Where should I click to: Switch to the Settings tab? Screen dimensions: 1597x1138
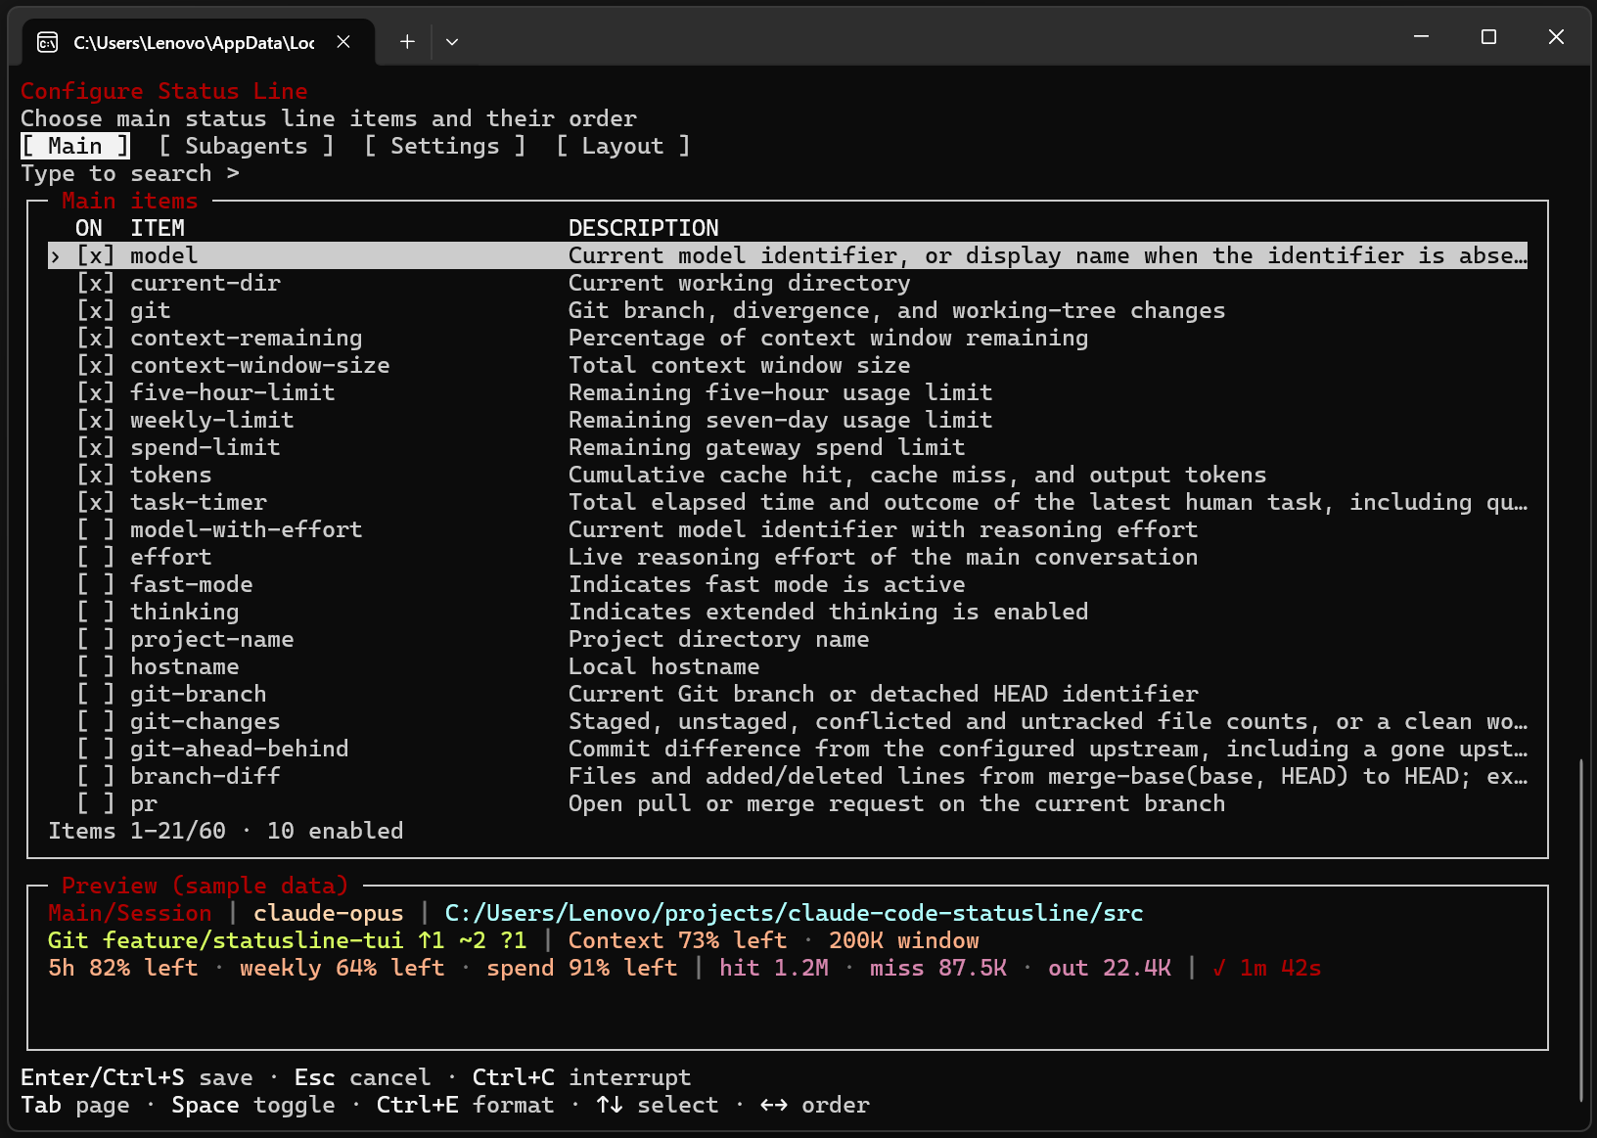(444, 146)
